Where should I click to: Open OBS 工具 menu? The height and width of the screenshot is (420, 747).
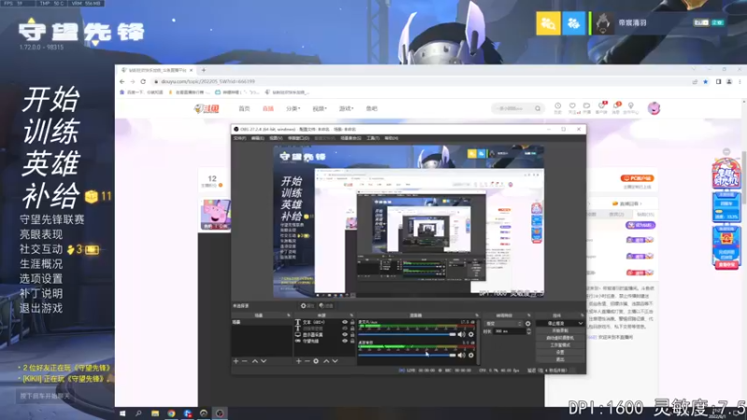[373, 138]
